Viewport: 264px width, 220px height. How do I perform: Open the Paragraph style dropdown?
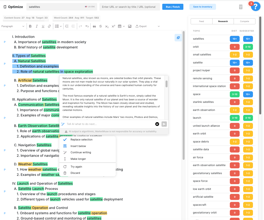(x=13, y=26)
